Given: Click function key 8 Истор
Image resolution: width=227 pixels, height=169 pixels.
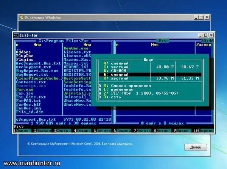Looking at the screenshot, I should point(162,131).
